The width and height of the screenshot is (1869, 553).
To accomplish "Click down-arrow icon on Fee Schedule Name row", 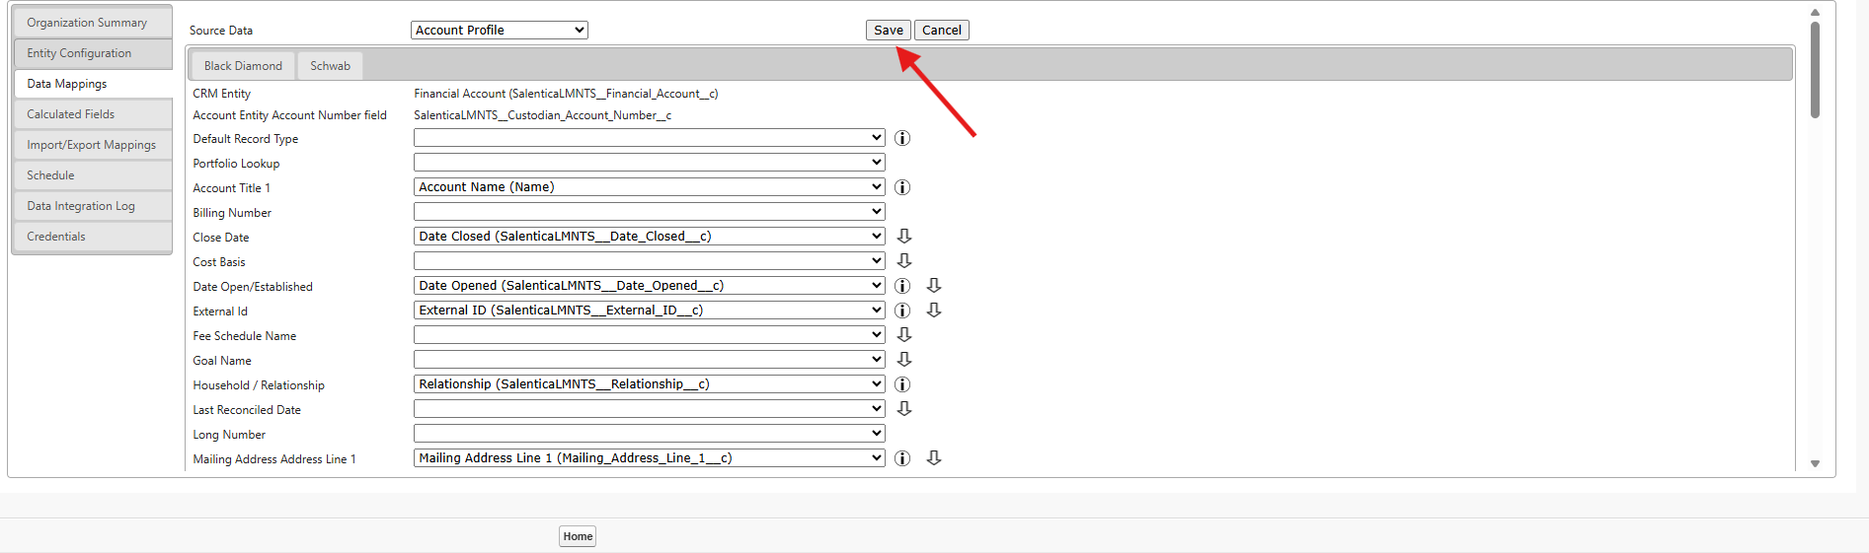I will coord(903,335).
